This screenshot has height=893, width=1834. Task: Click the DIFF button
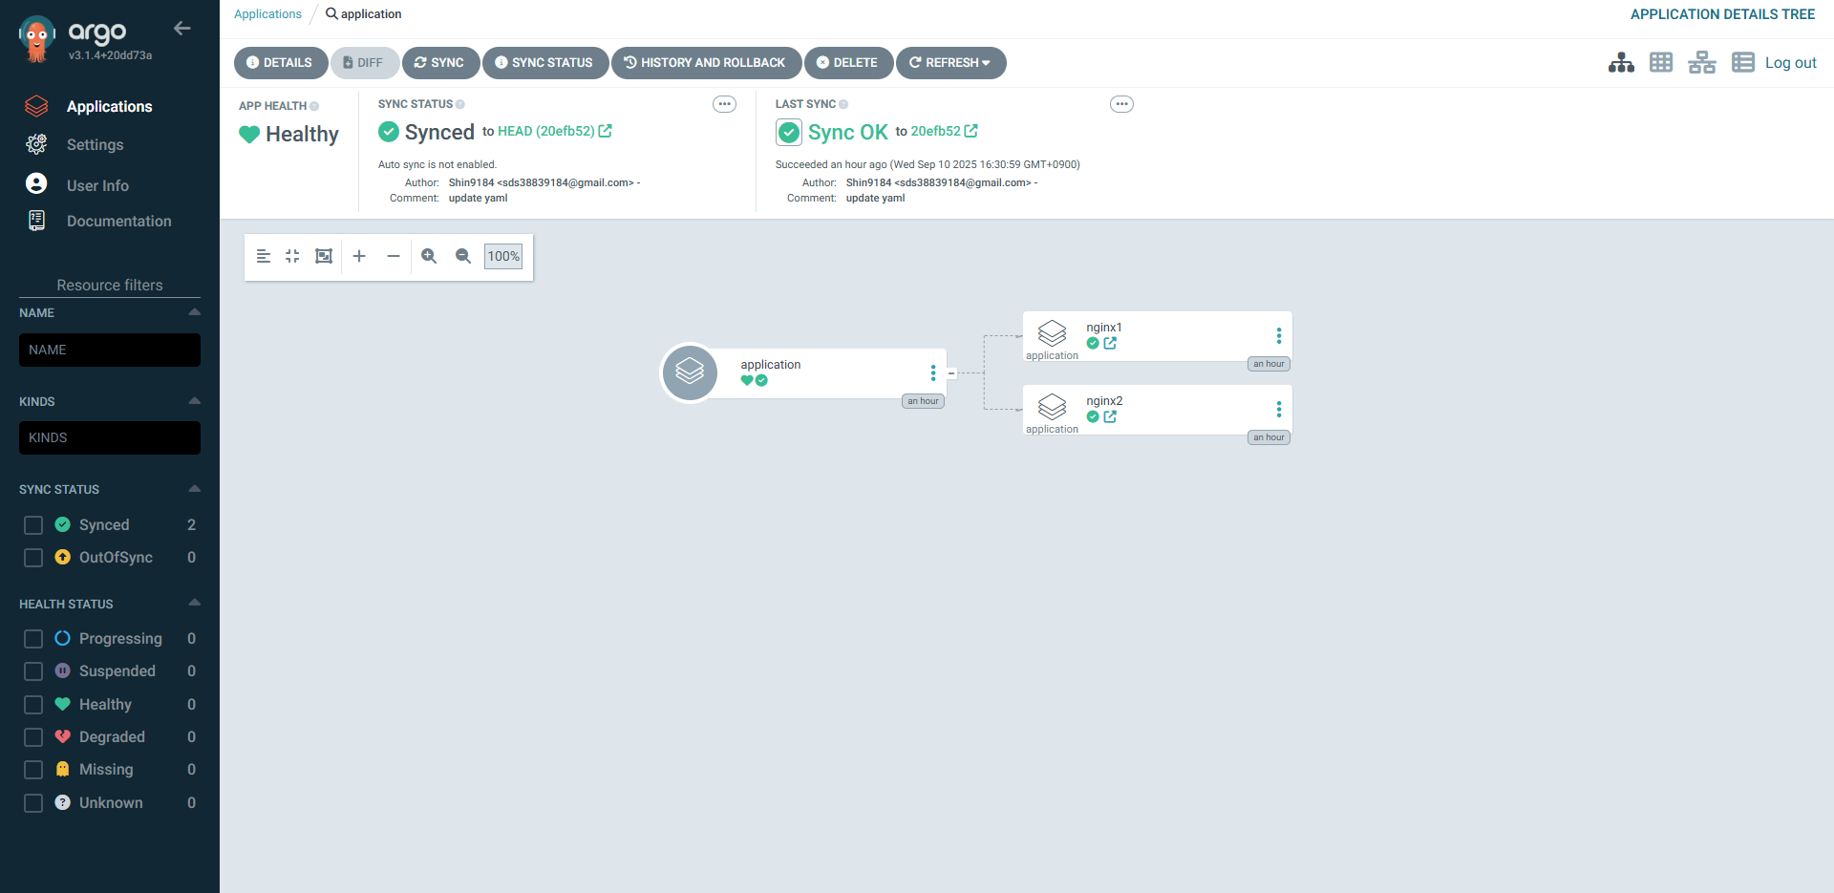(364, 63)
